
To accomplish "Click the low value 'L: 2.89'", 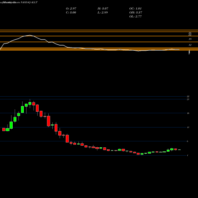I will point(103,13).
